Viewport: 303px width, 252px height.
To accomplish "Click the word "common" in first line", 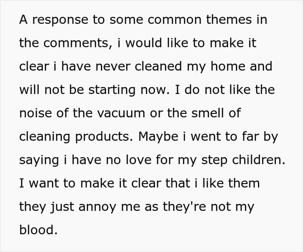I will [x=175, y=20].
